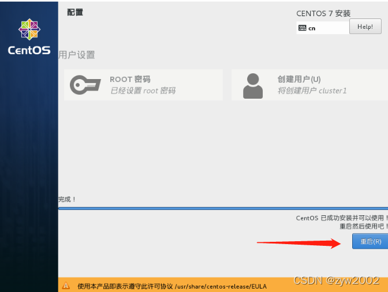This screenshot has height=292, width=388.
Task: Click the 完成！ status text
Action: pyautogui.click(x=67, y=199)
